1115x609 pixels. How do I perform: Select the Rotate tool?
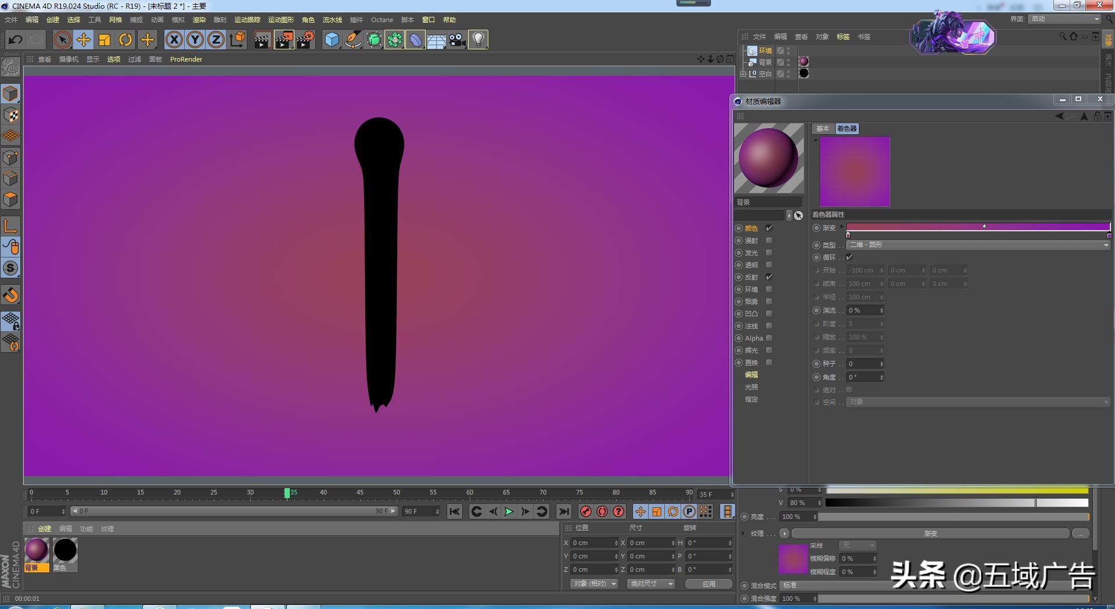[x=125, y=40]
